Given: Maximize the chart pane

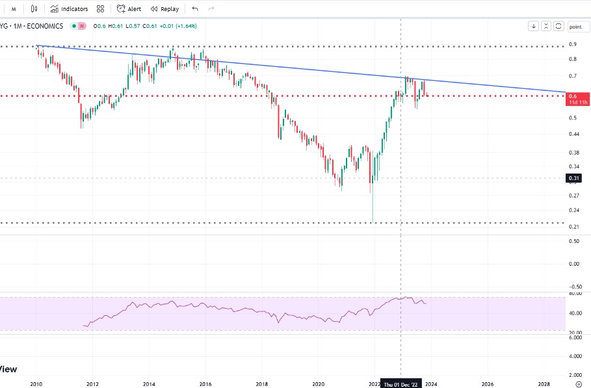Looking at the screenshot, I should coord(558,26).
